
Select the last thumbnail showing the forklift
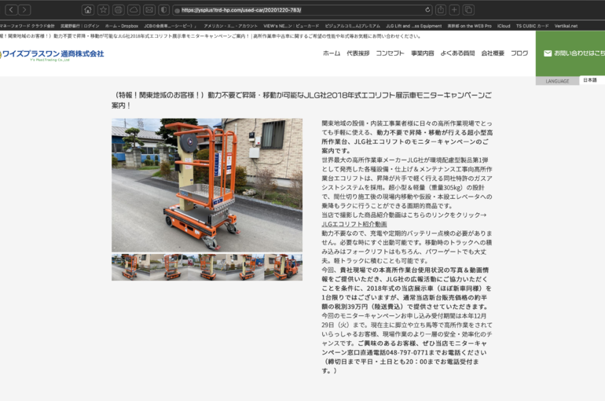[283, 267]
